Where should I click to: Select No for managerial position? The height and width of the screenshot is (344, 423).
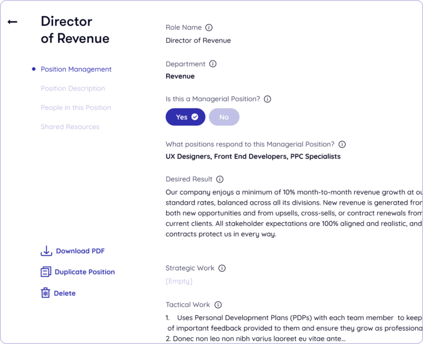tap(224, 117)
